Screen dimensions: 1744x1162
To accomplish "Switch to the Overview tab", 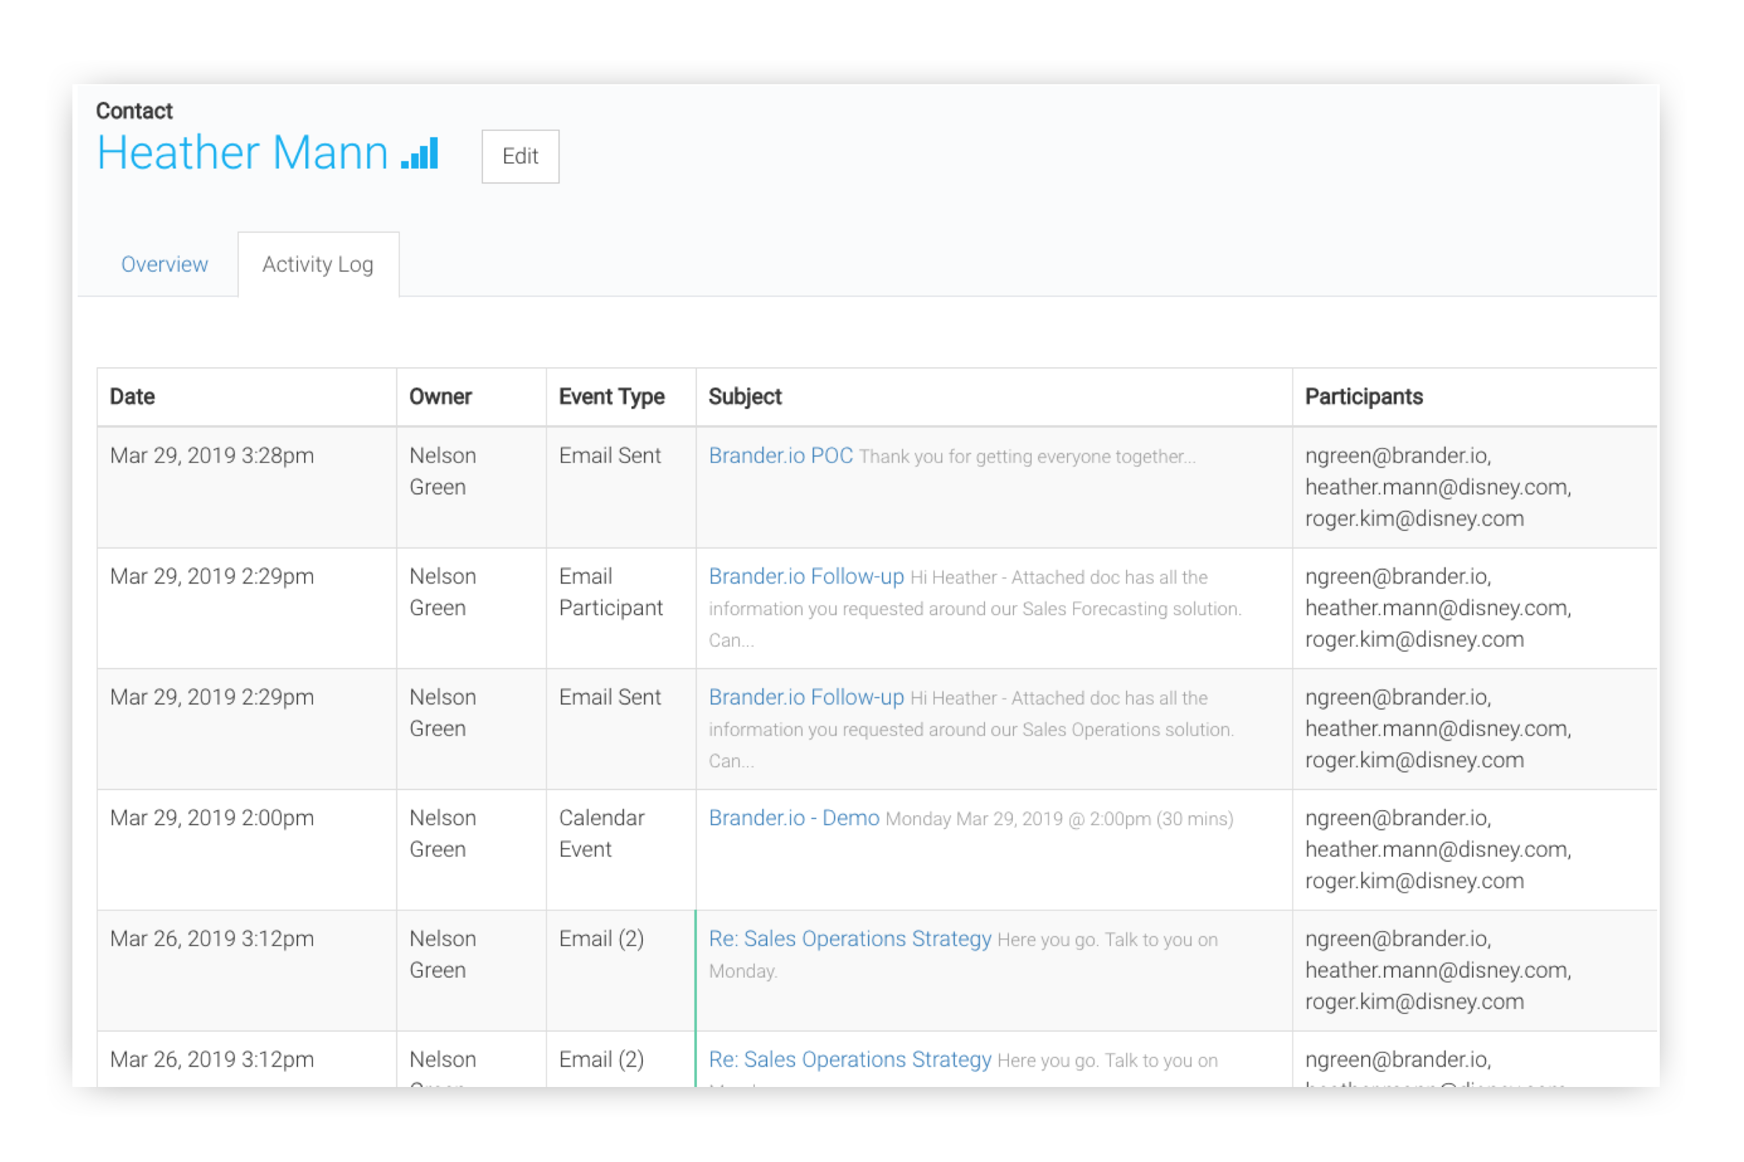I will pyautogui.click(x=163, y=266).
